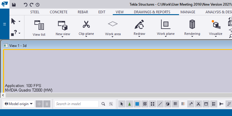Click the Clip plane scissors icon
The height and width of the screenshot is (116, 232).
click(86, 24)
